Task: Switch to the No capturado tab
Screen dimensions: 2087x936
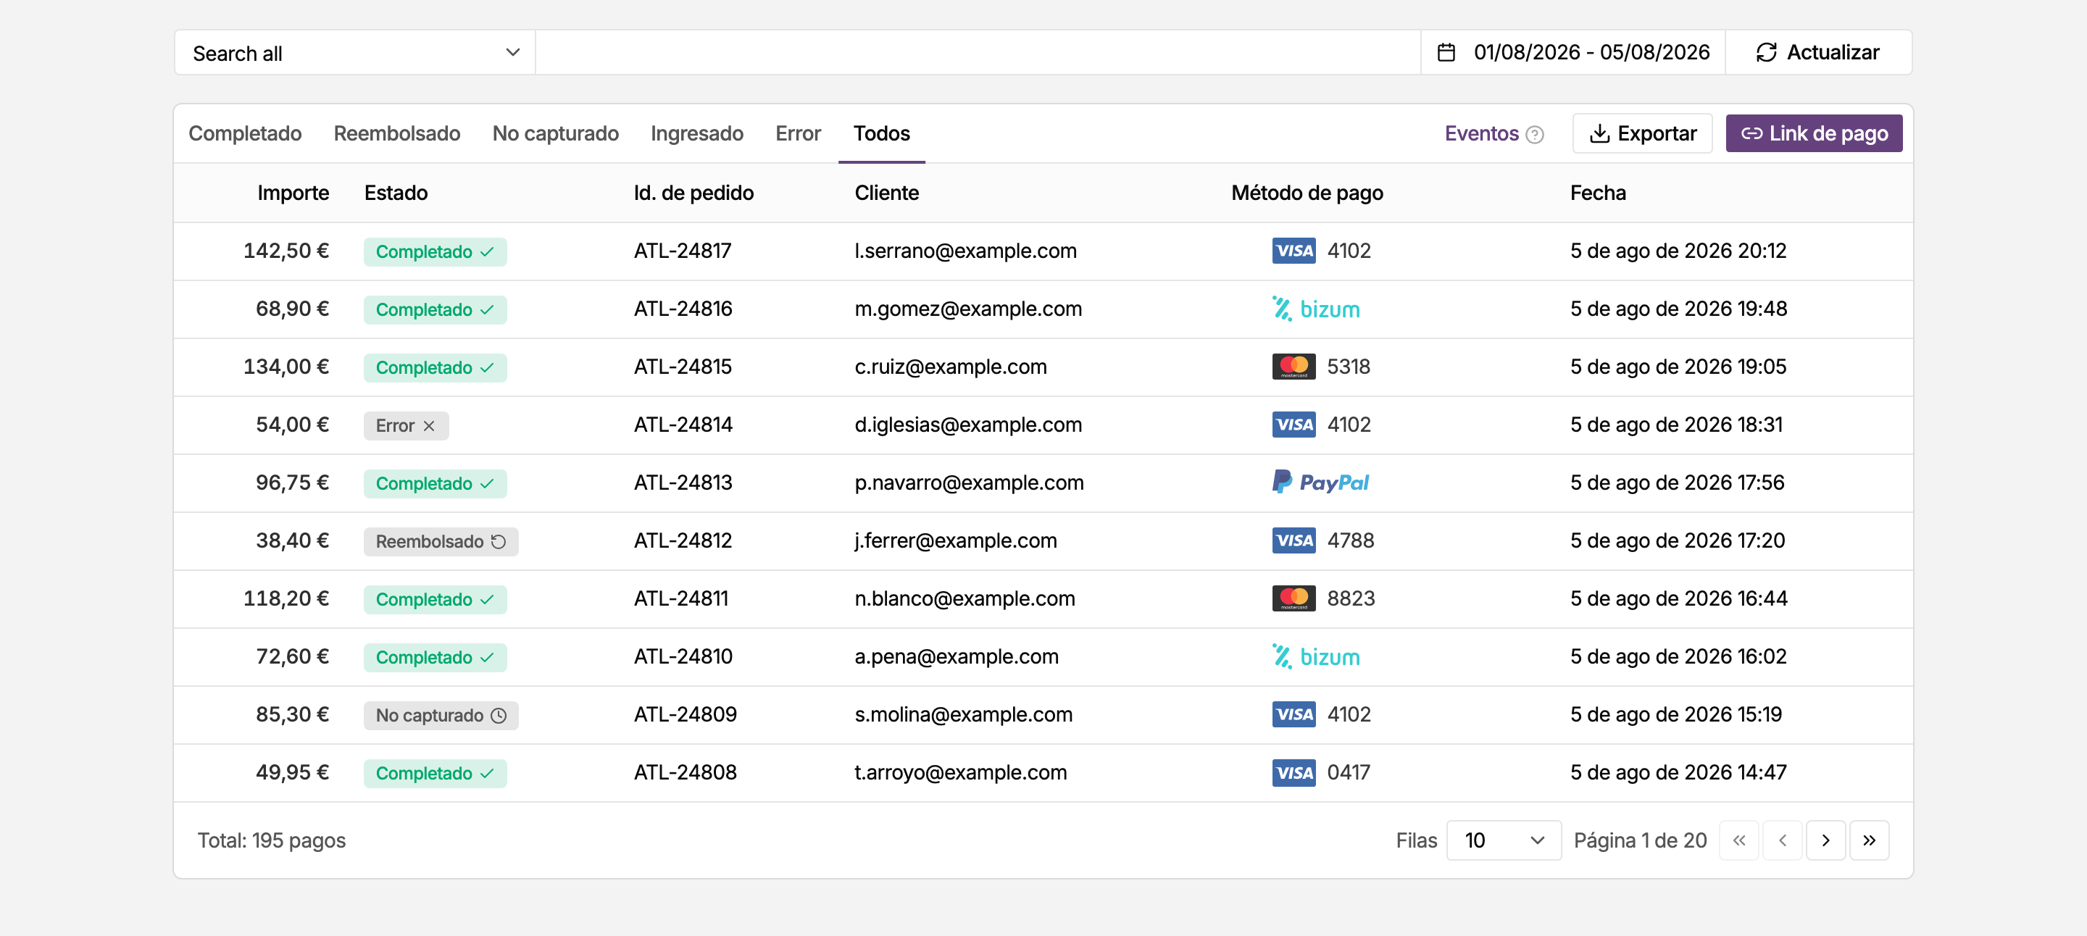Action: (x=556, y=133)
